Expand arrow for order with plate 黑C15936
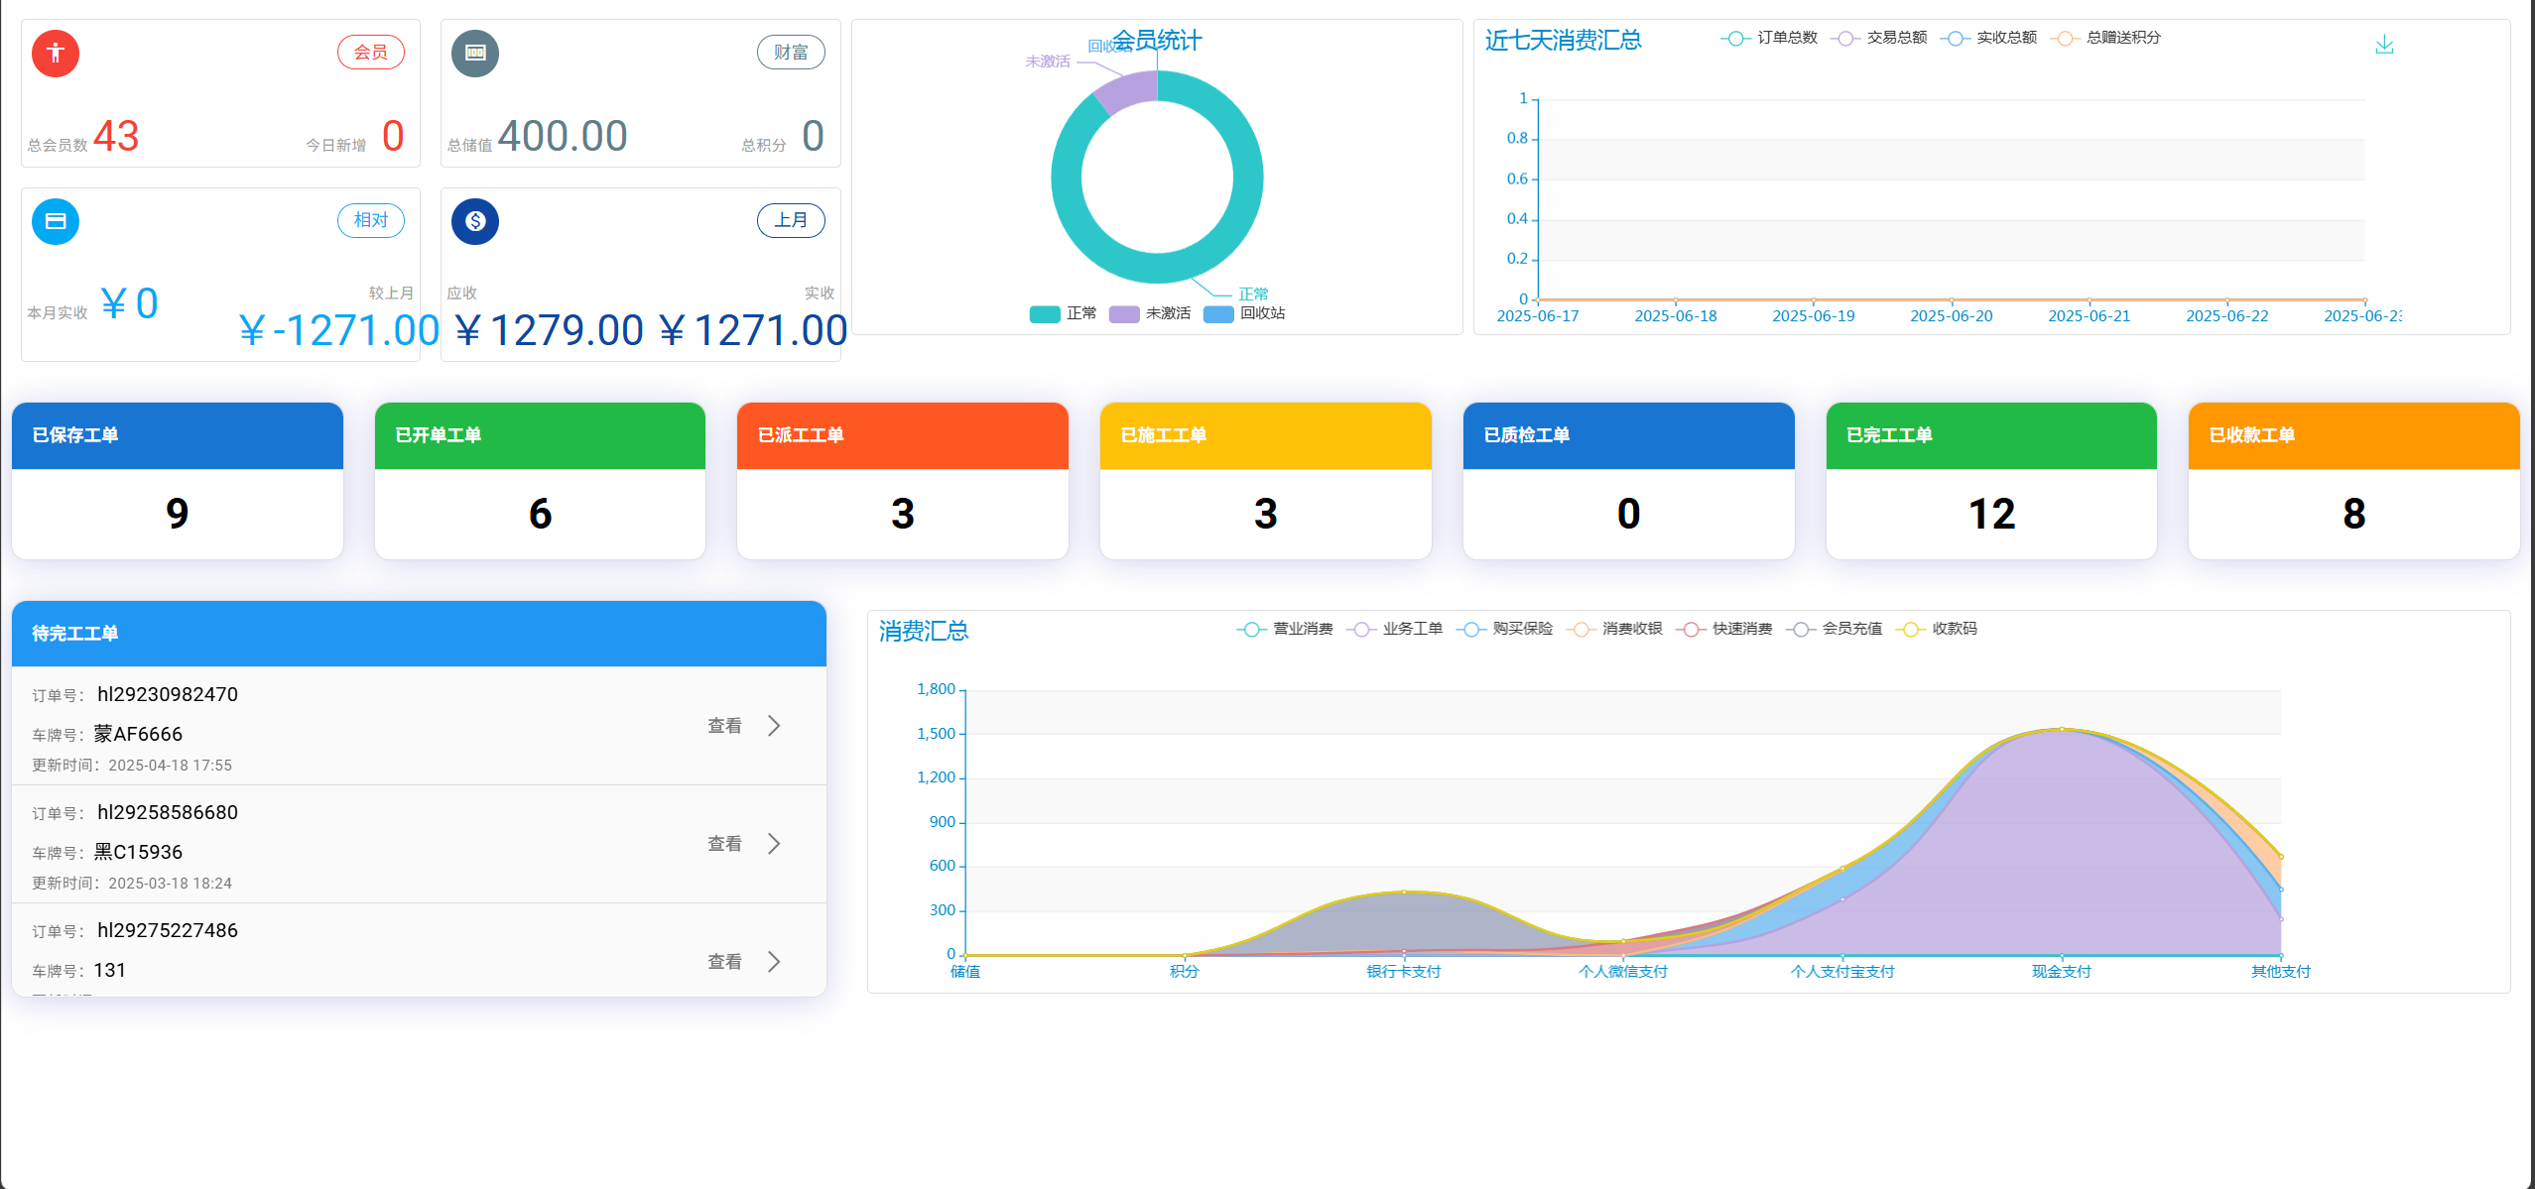 (775, 844)
